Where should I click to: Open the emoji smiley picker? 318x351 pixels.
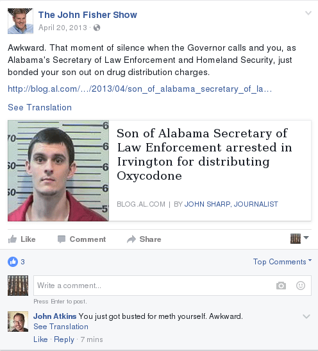click(301, 286)
